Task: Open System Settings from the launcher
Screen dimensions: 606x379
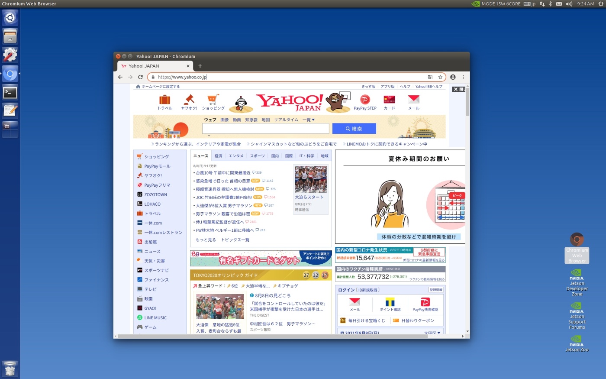Action: coord(10,55)
